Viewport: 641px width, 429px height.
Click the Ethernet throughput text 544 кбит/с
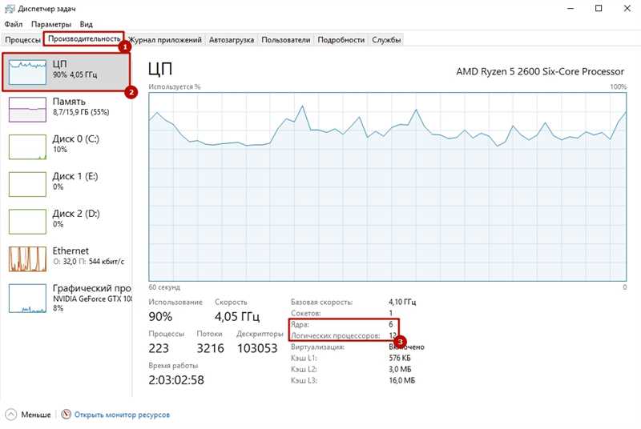pyautogui.click(x=107, y=262)
